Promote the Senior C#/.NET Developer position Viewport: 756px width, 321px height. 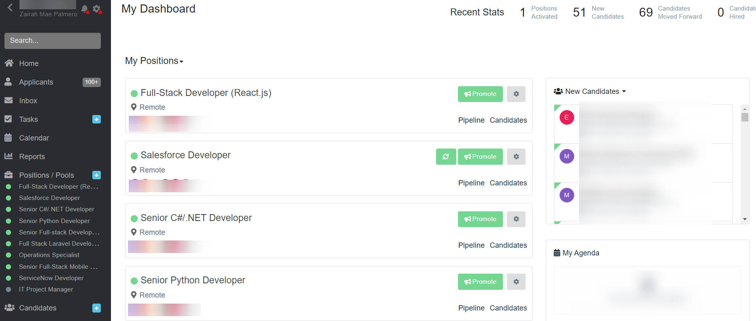(480, 219)
